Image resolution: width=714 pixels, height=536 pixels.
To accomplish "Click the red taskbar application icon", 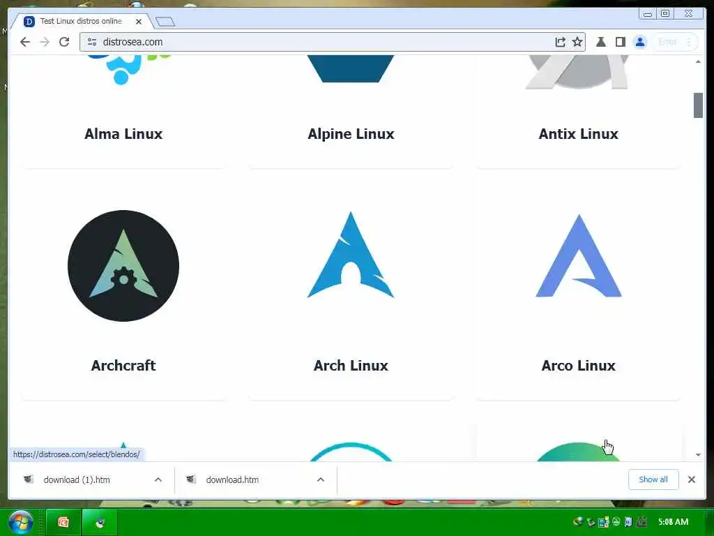I will click(x=63, y=522).
